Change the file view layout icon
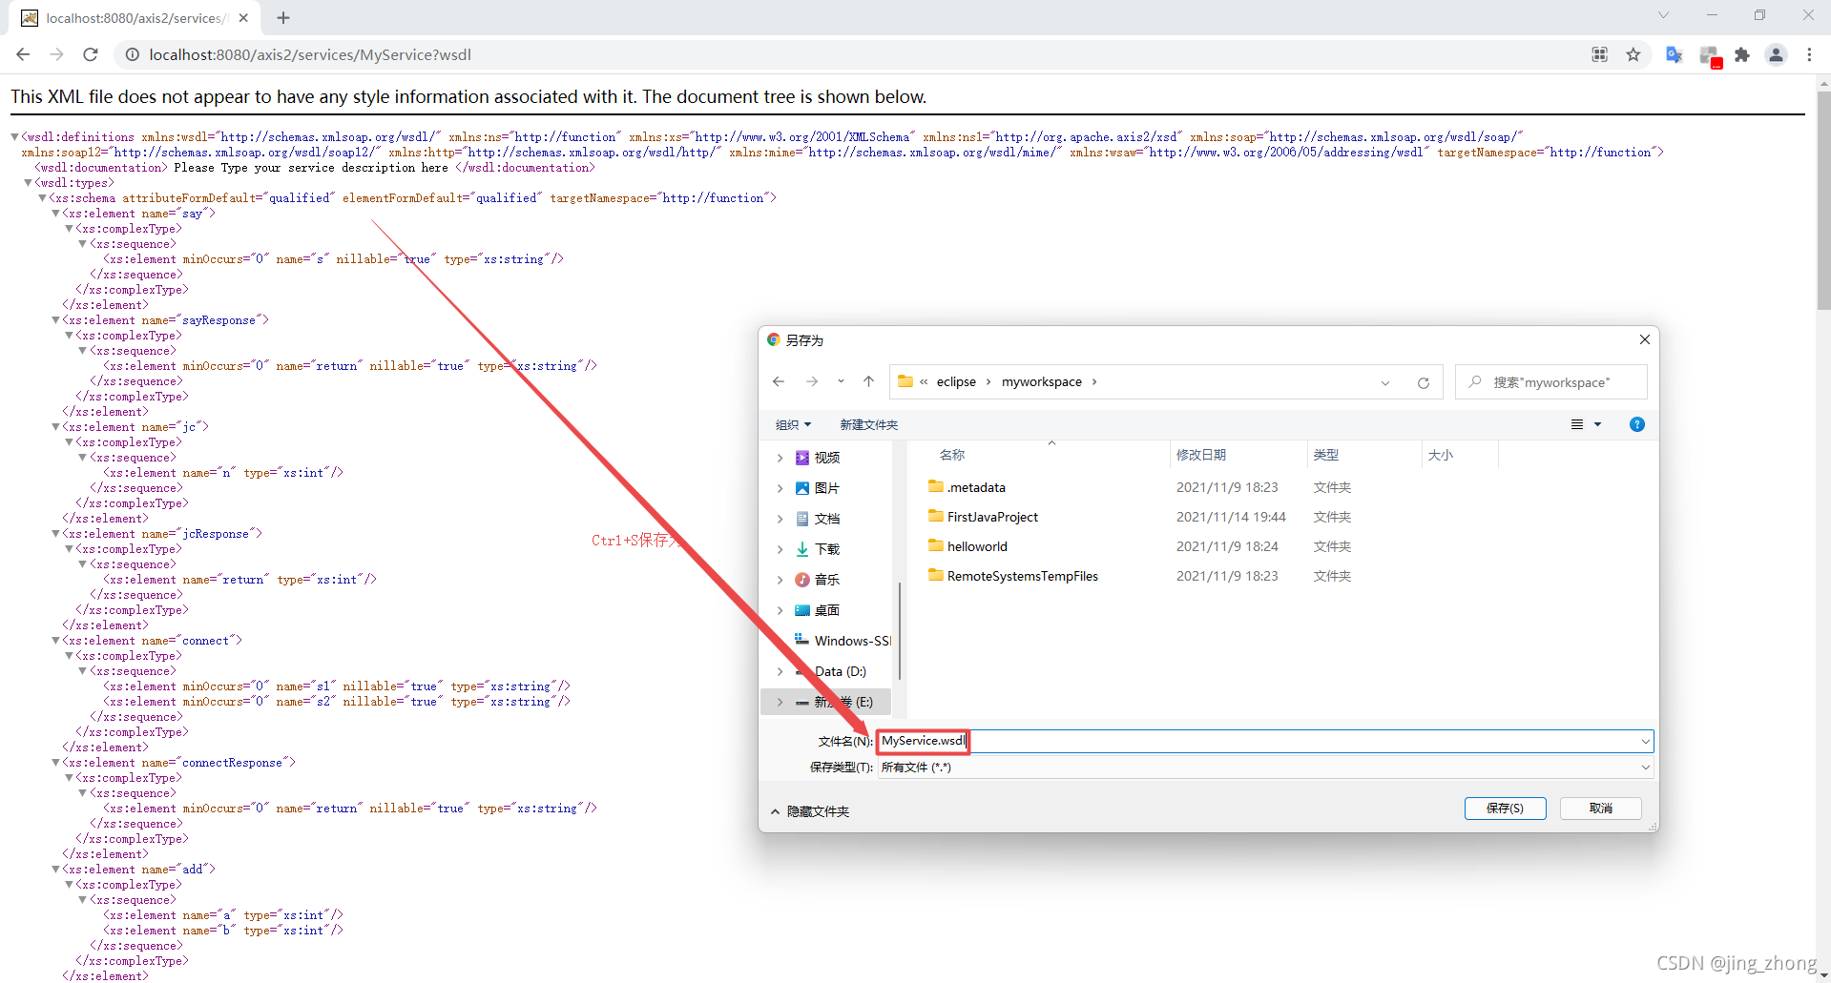 click(1577, 424)
